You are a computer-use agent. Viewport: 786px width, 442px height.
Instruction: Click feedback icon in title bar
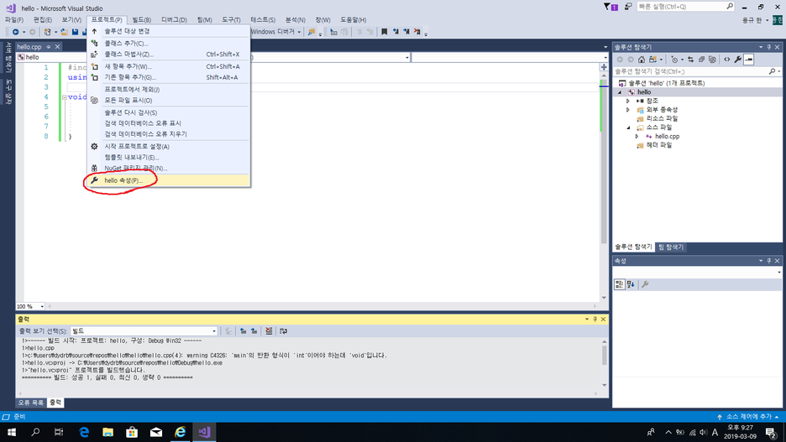628,7
